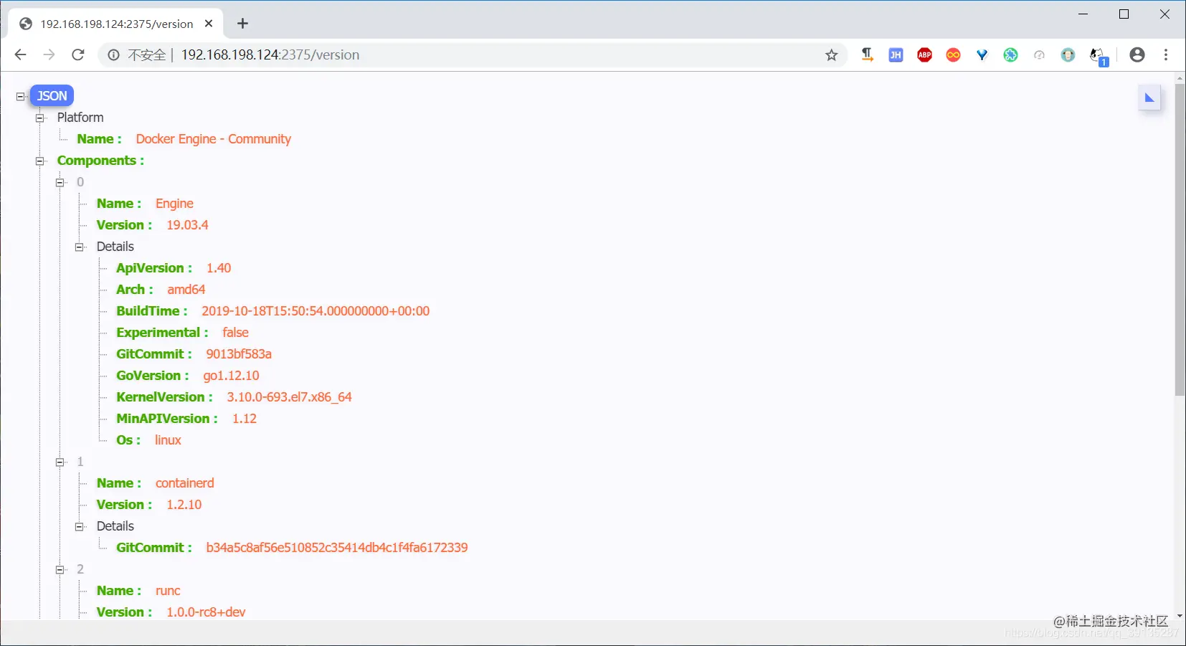Screen dimensions: 1186x646
Task: Click the cow-face extension icon
Action: pos(1068,55)
